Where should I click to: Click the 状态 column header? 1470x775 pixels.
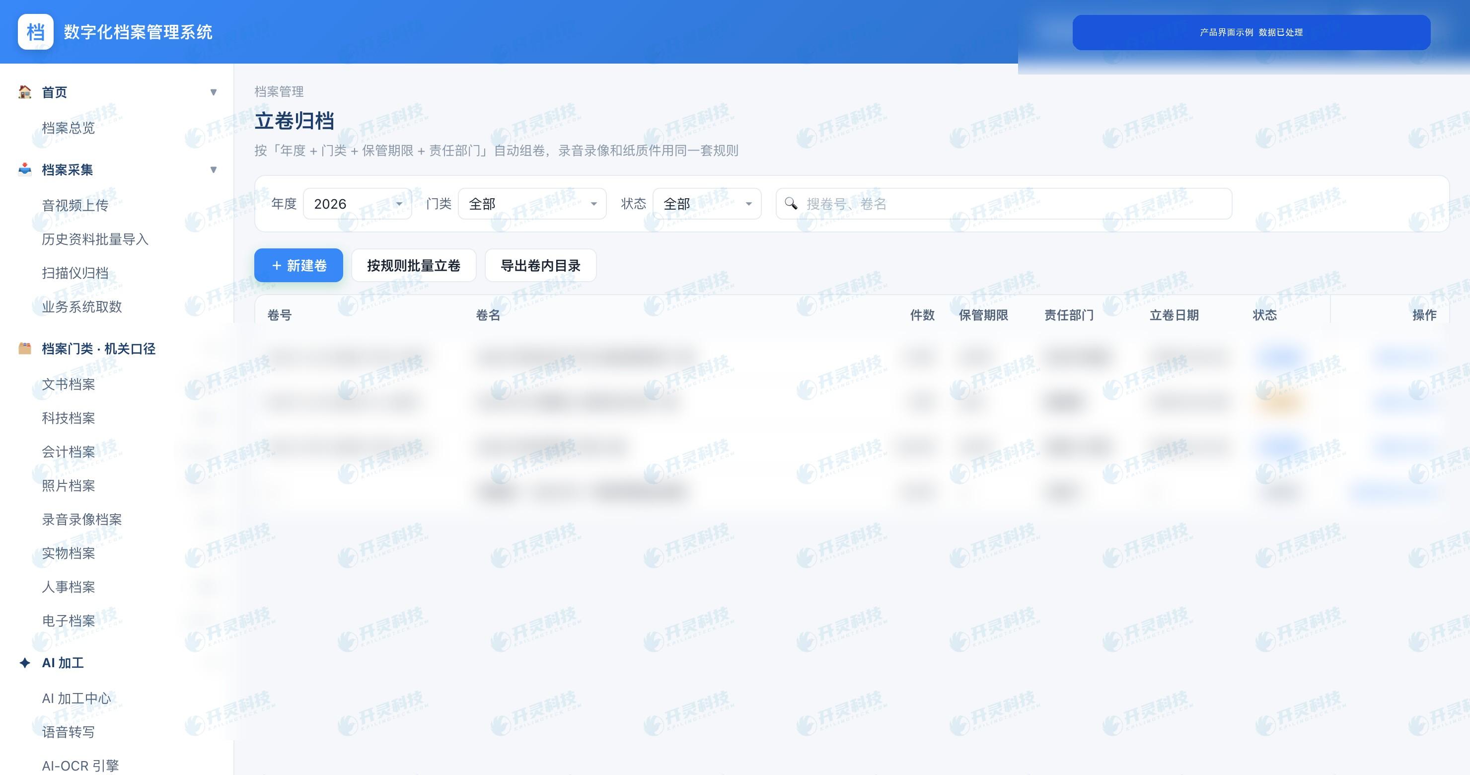(x=1264, y=315)
